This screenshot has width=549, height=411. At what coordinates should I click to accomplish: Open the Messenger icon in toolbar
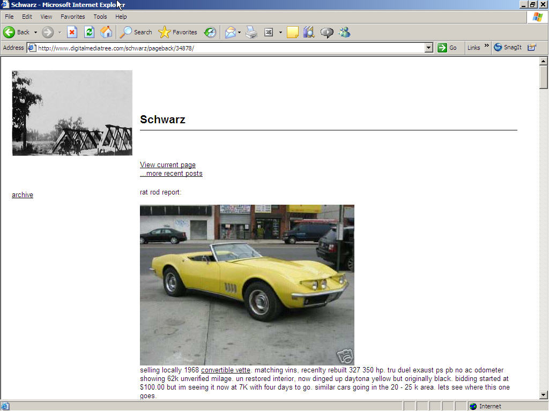(x=344, y=32)
